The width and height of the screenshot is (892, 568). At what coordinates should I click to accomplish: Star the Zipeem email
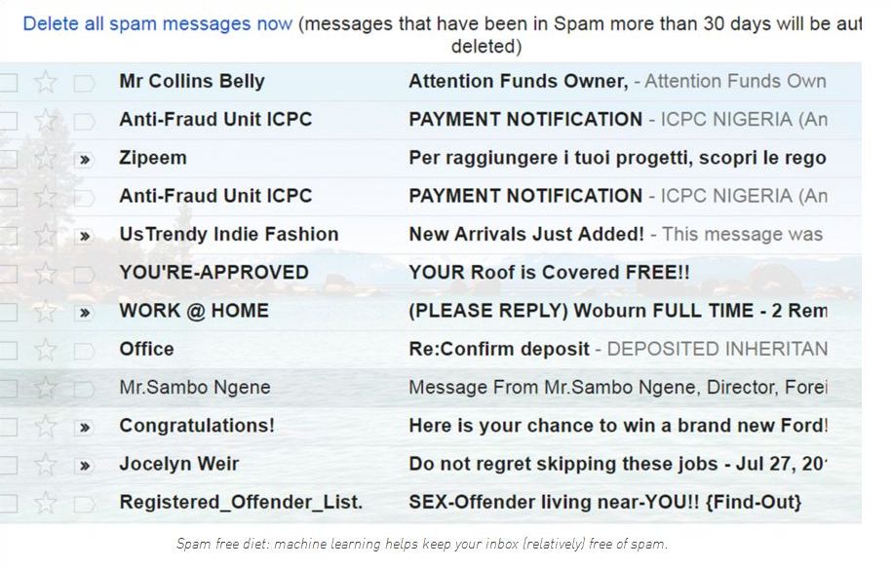46,159
